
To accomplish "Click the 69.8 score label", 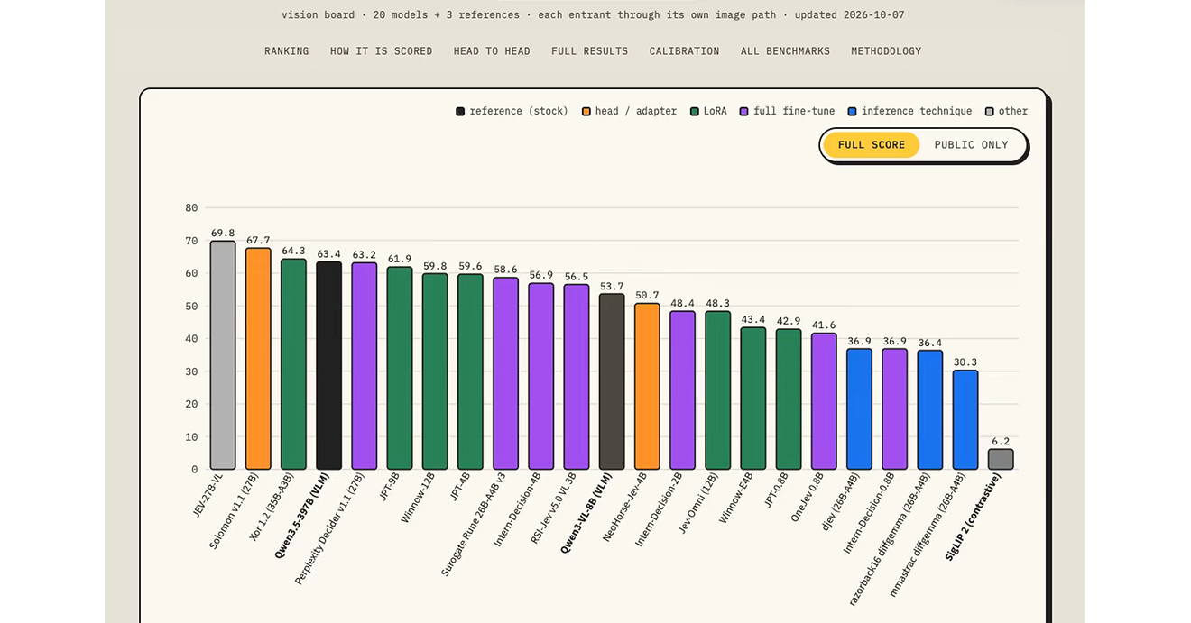I will tap(223, 233).
